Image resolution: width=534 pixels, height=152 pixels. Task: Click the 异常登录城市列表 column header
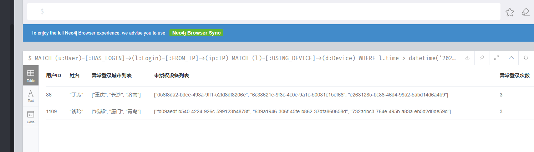[x=112, y=75]
